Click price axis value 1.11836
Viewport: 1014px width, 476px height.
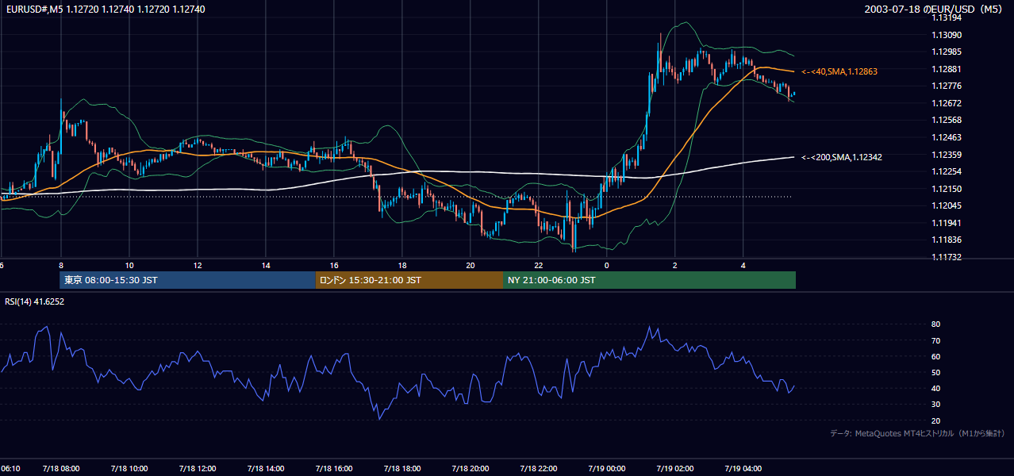pos(946,240)
